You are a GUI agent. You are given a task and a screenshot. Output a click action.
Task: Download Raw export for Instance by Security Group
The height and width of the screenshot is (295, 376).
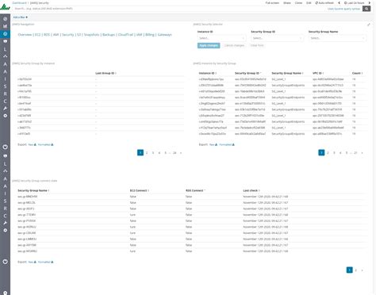point(213,144)
